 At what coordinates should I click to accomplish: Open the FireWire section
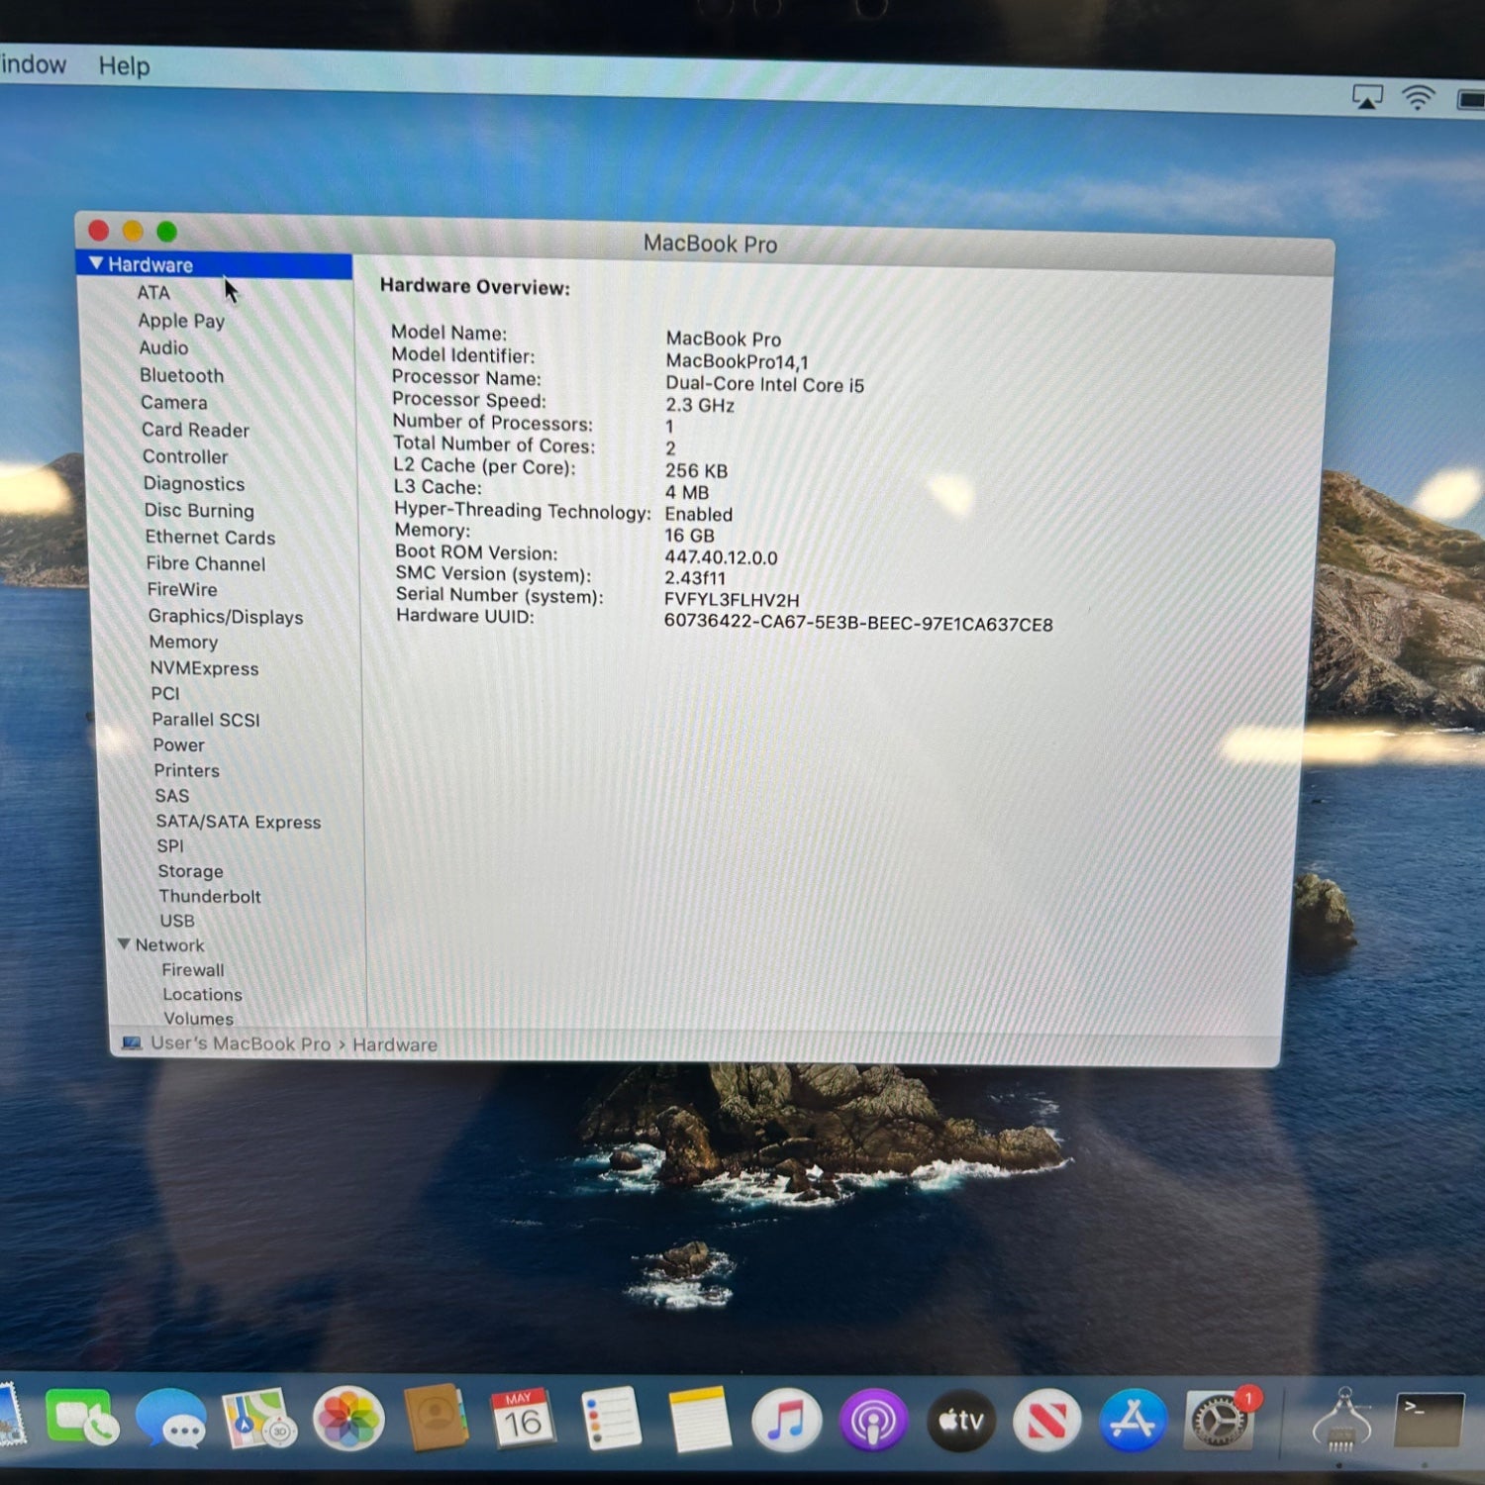182,589
